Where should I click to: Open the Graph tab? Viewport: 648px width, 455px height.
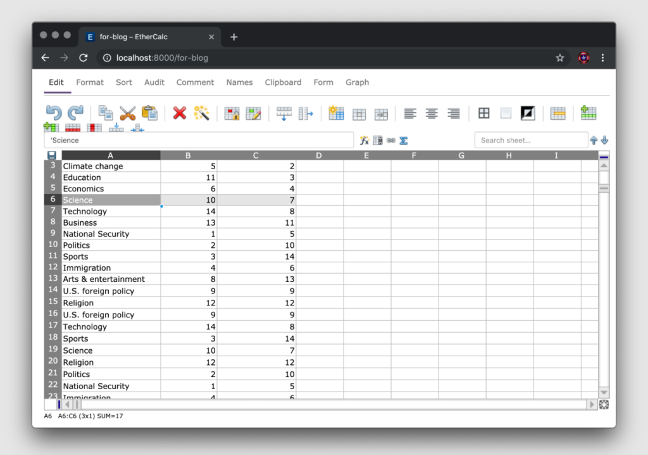coord(357,82)
